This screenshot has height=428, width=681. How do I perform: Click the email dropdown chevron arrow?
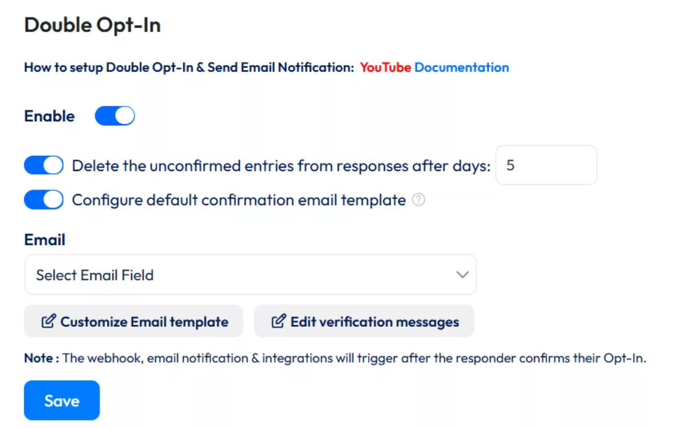462,275
